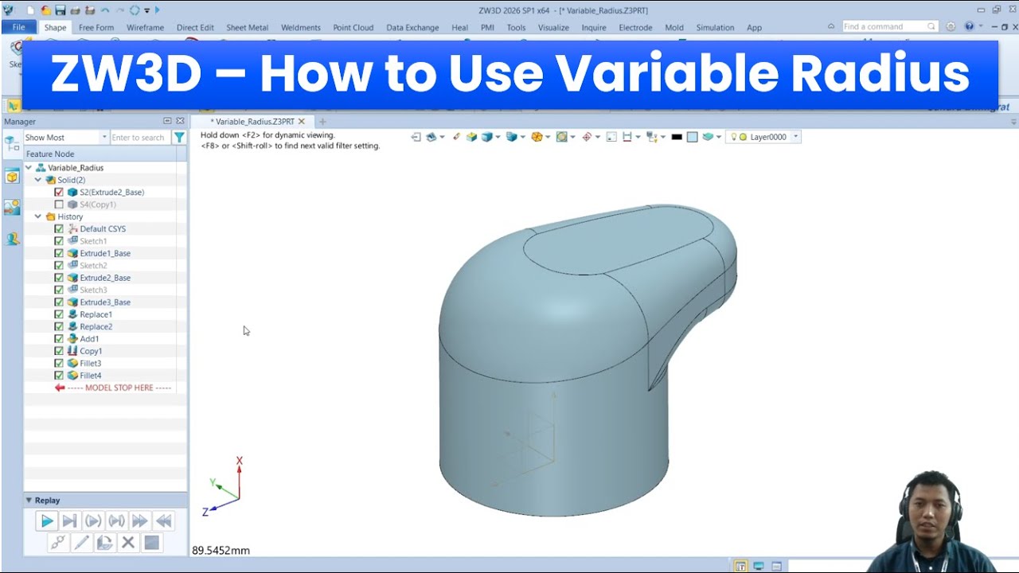This screenshot has width=1019, height=573.
Task: Collapse the History tree node
Action: pos(37,216)
